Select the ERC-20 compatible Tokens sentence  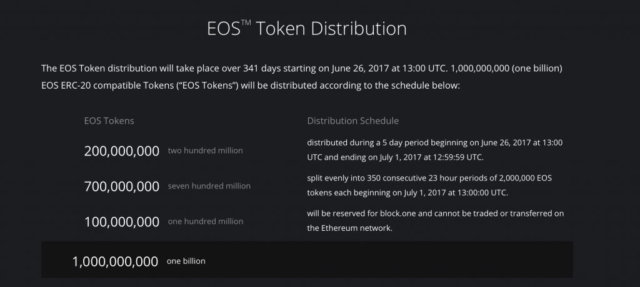coord(251,85)
